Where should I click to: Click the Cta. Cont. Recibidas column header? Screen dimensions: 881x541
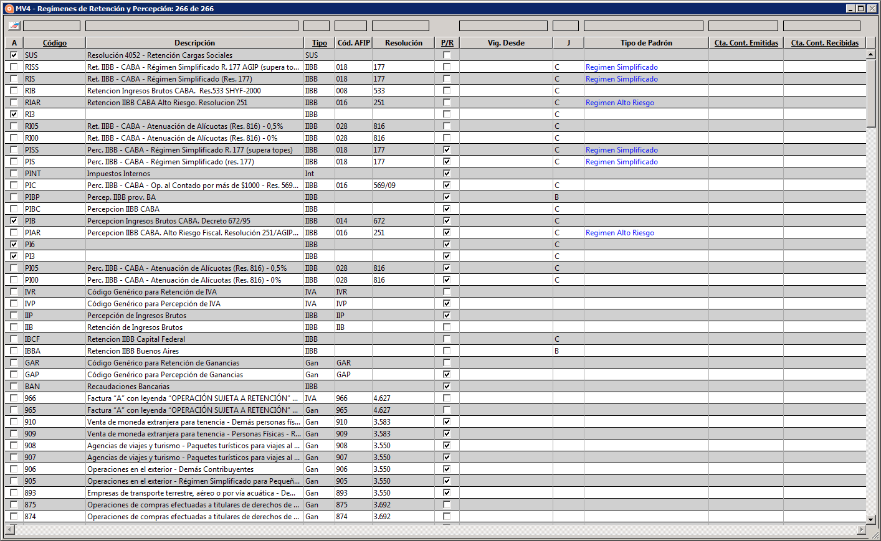[x=824, y=43]
